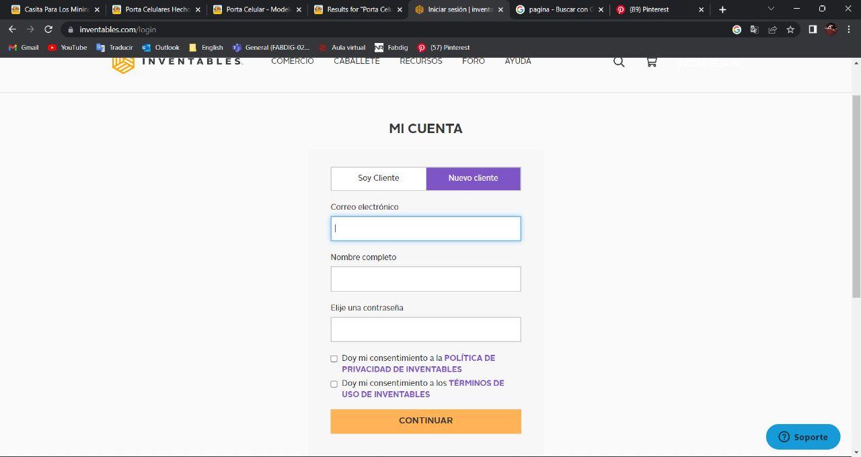This screenshot has width=861, height=457.
Task: Click the 'Elije una contraseña' password field
Action: click(x=426, y=329)
